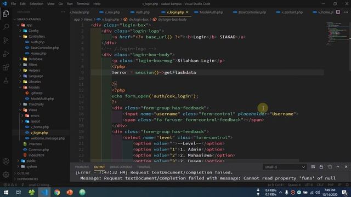The width and height of the screenshot is (351, 197).
Task: Open the Testing flask view
Action: coord(6,80)
